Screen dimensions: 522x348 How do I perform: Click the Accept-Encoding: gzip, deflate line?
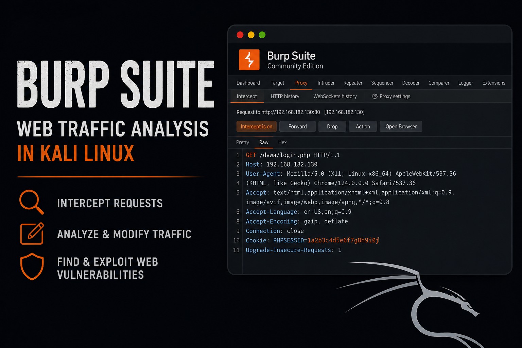pyautogui.click(x=297, y=222)
